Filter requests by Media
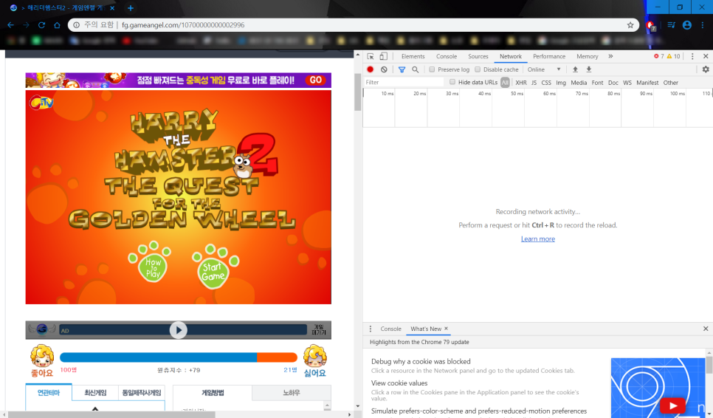The width and height of the screenshot is (713, 418). [579, 83]
